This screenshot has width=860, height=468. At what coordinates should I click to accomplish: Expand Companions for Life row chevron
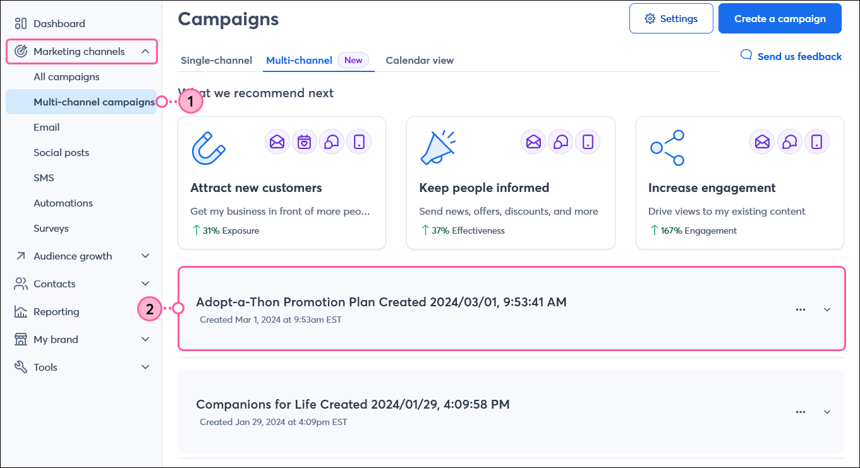827,412
